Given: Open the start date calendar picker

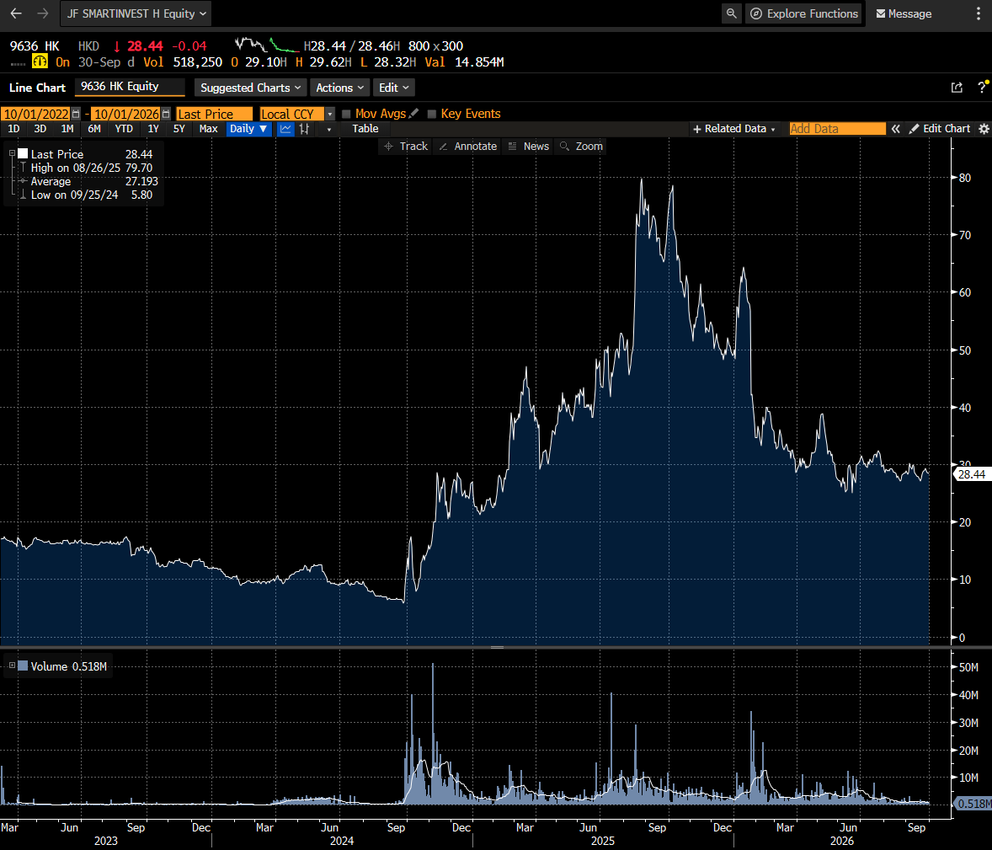Looking at the screenshot, I should 76,114.
